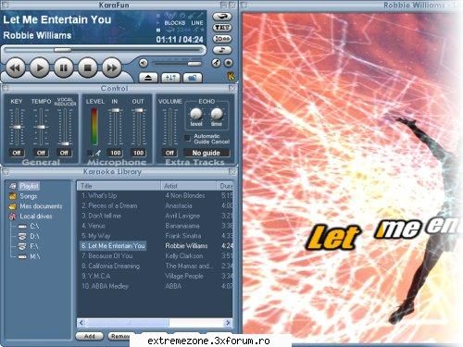
Task: Click the playlist horizontal scrollbar right arrow
Action: [228, 323]
